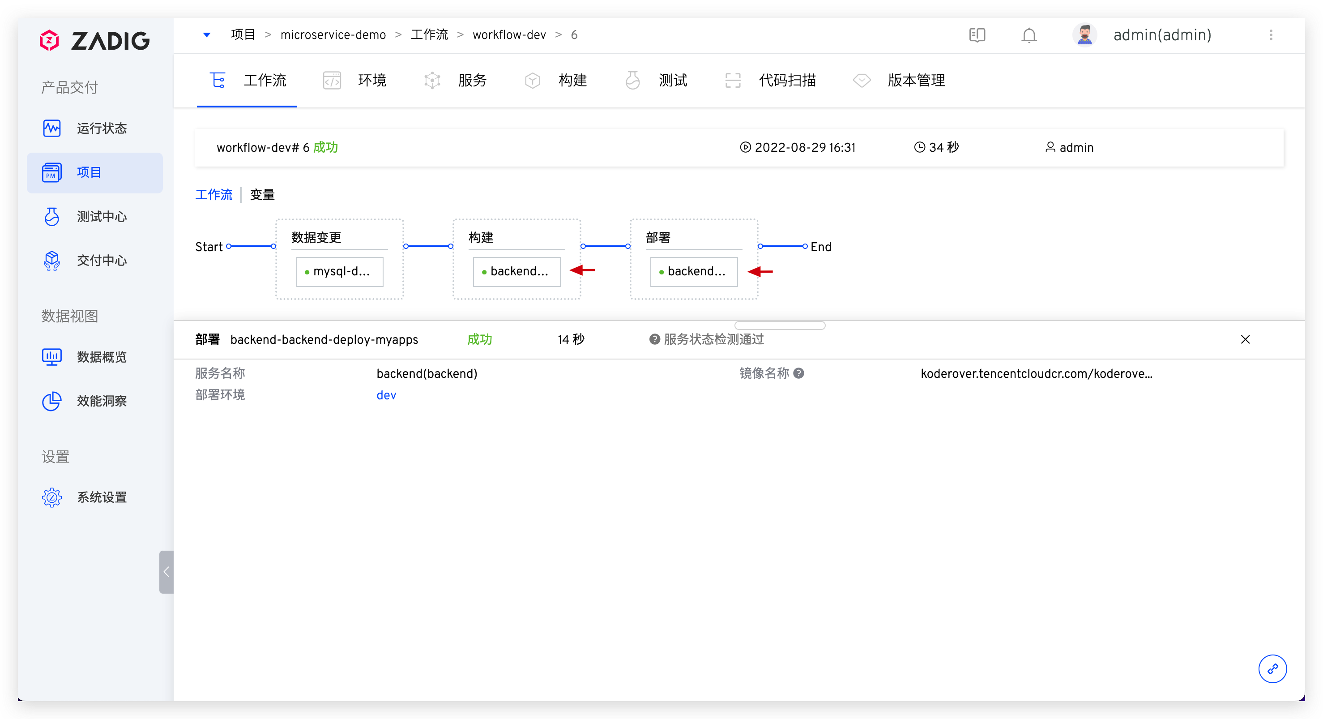1323x719 pixels.
Task: Open 系统设置 in sidebar
Action: point(101,497)
